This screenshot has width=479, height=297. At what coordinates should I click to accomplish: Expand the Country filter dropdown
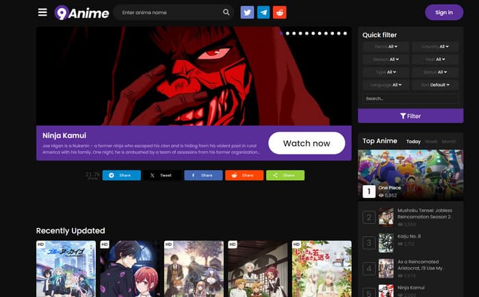tap(435, 46)
